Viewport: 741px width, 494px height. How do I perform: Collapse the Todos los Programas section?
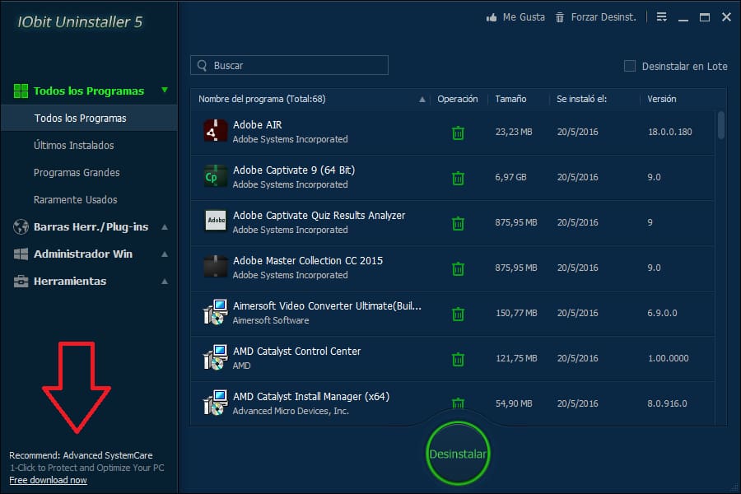[x=165, y=91]
